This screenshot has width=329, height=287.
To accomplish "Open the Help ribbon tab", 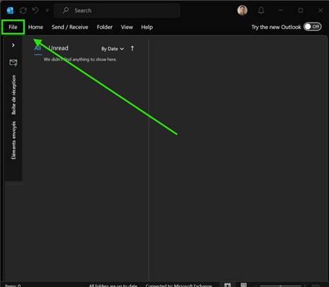I will [x=147, y=27].
